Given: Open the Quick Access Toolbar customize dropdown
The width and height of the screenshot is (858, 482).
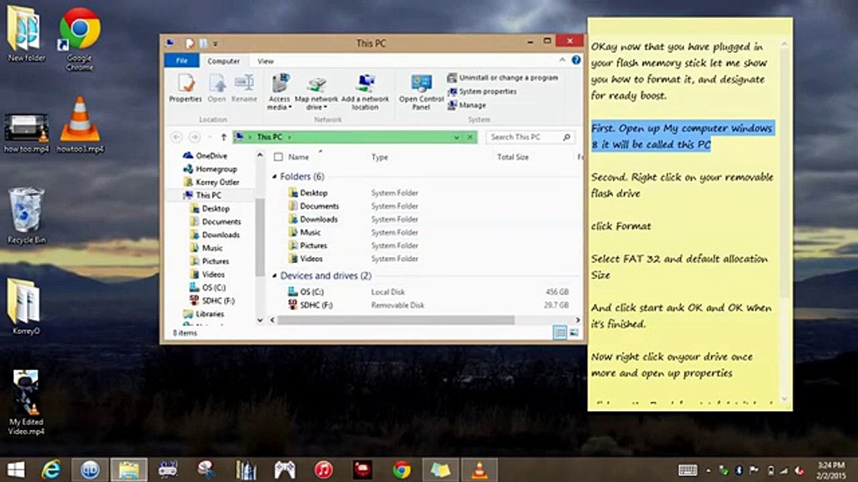Looking at the screenshot, I should [x=215, y=44].
